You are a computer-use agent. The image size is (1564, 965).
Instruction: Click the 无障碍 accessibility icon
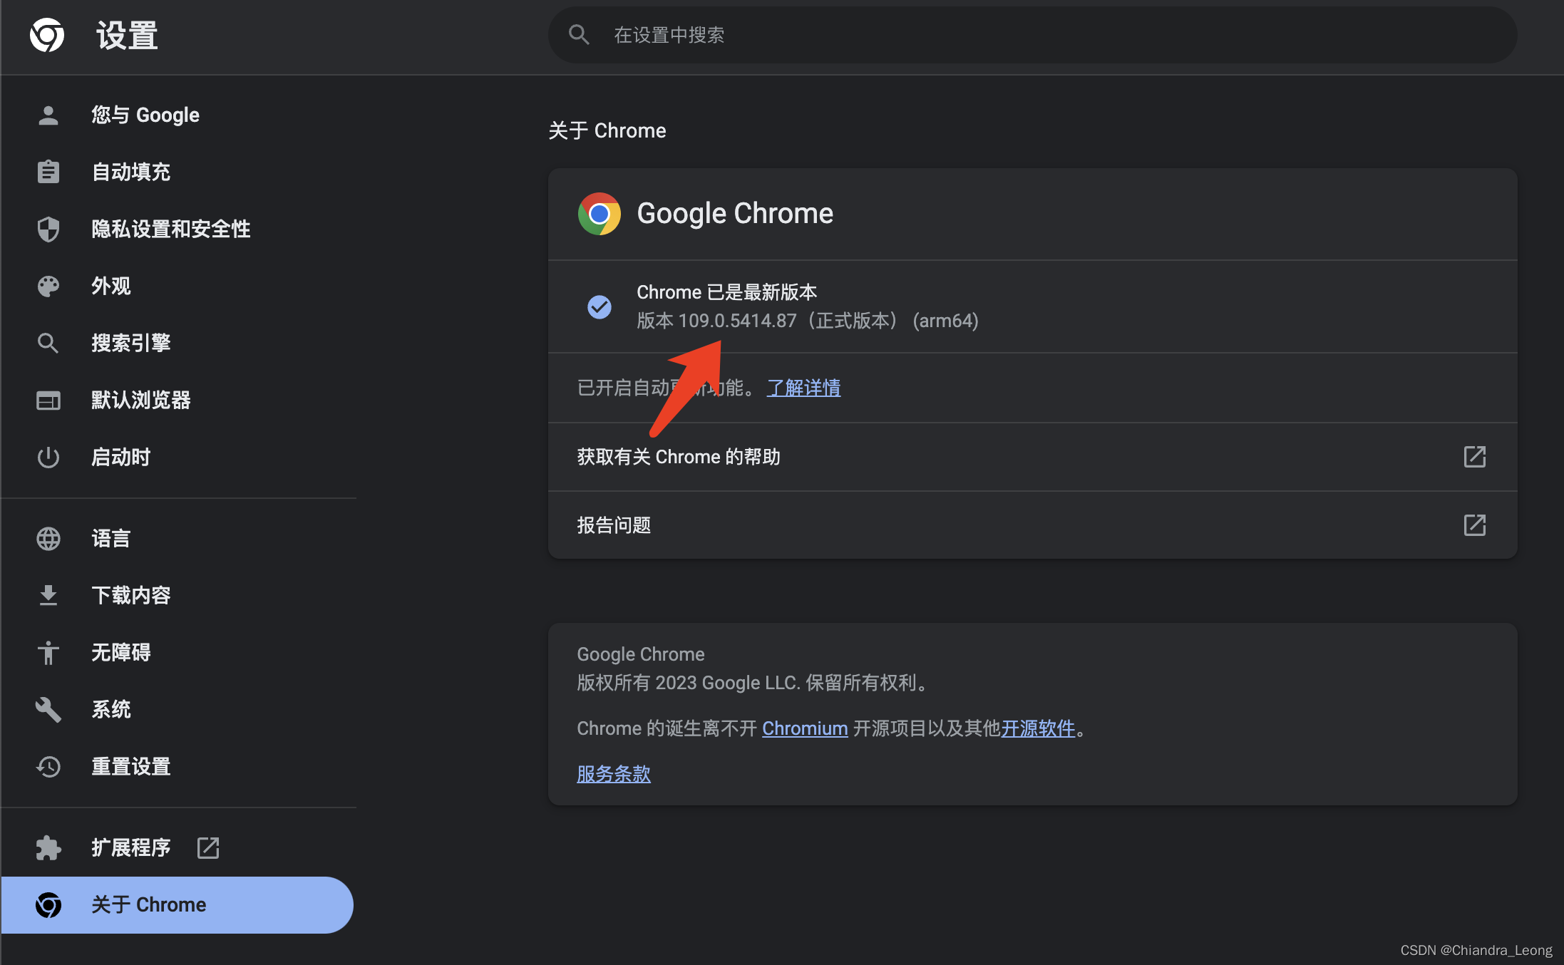(x=48, y=652)
